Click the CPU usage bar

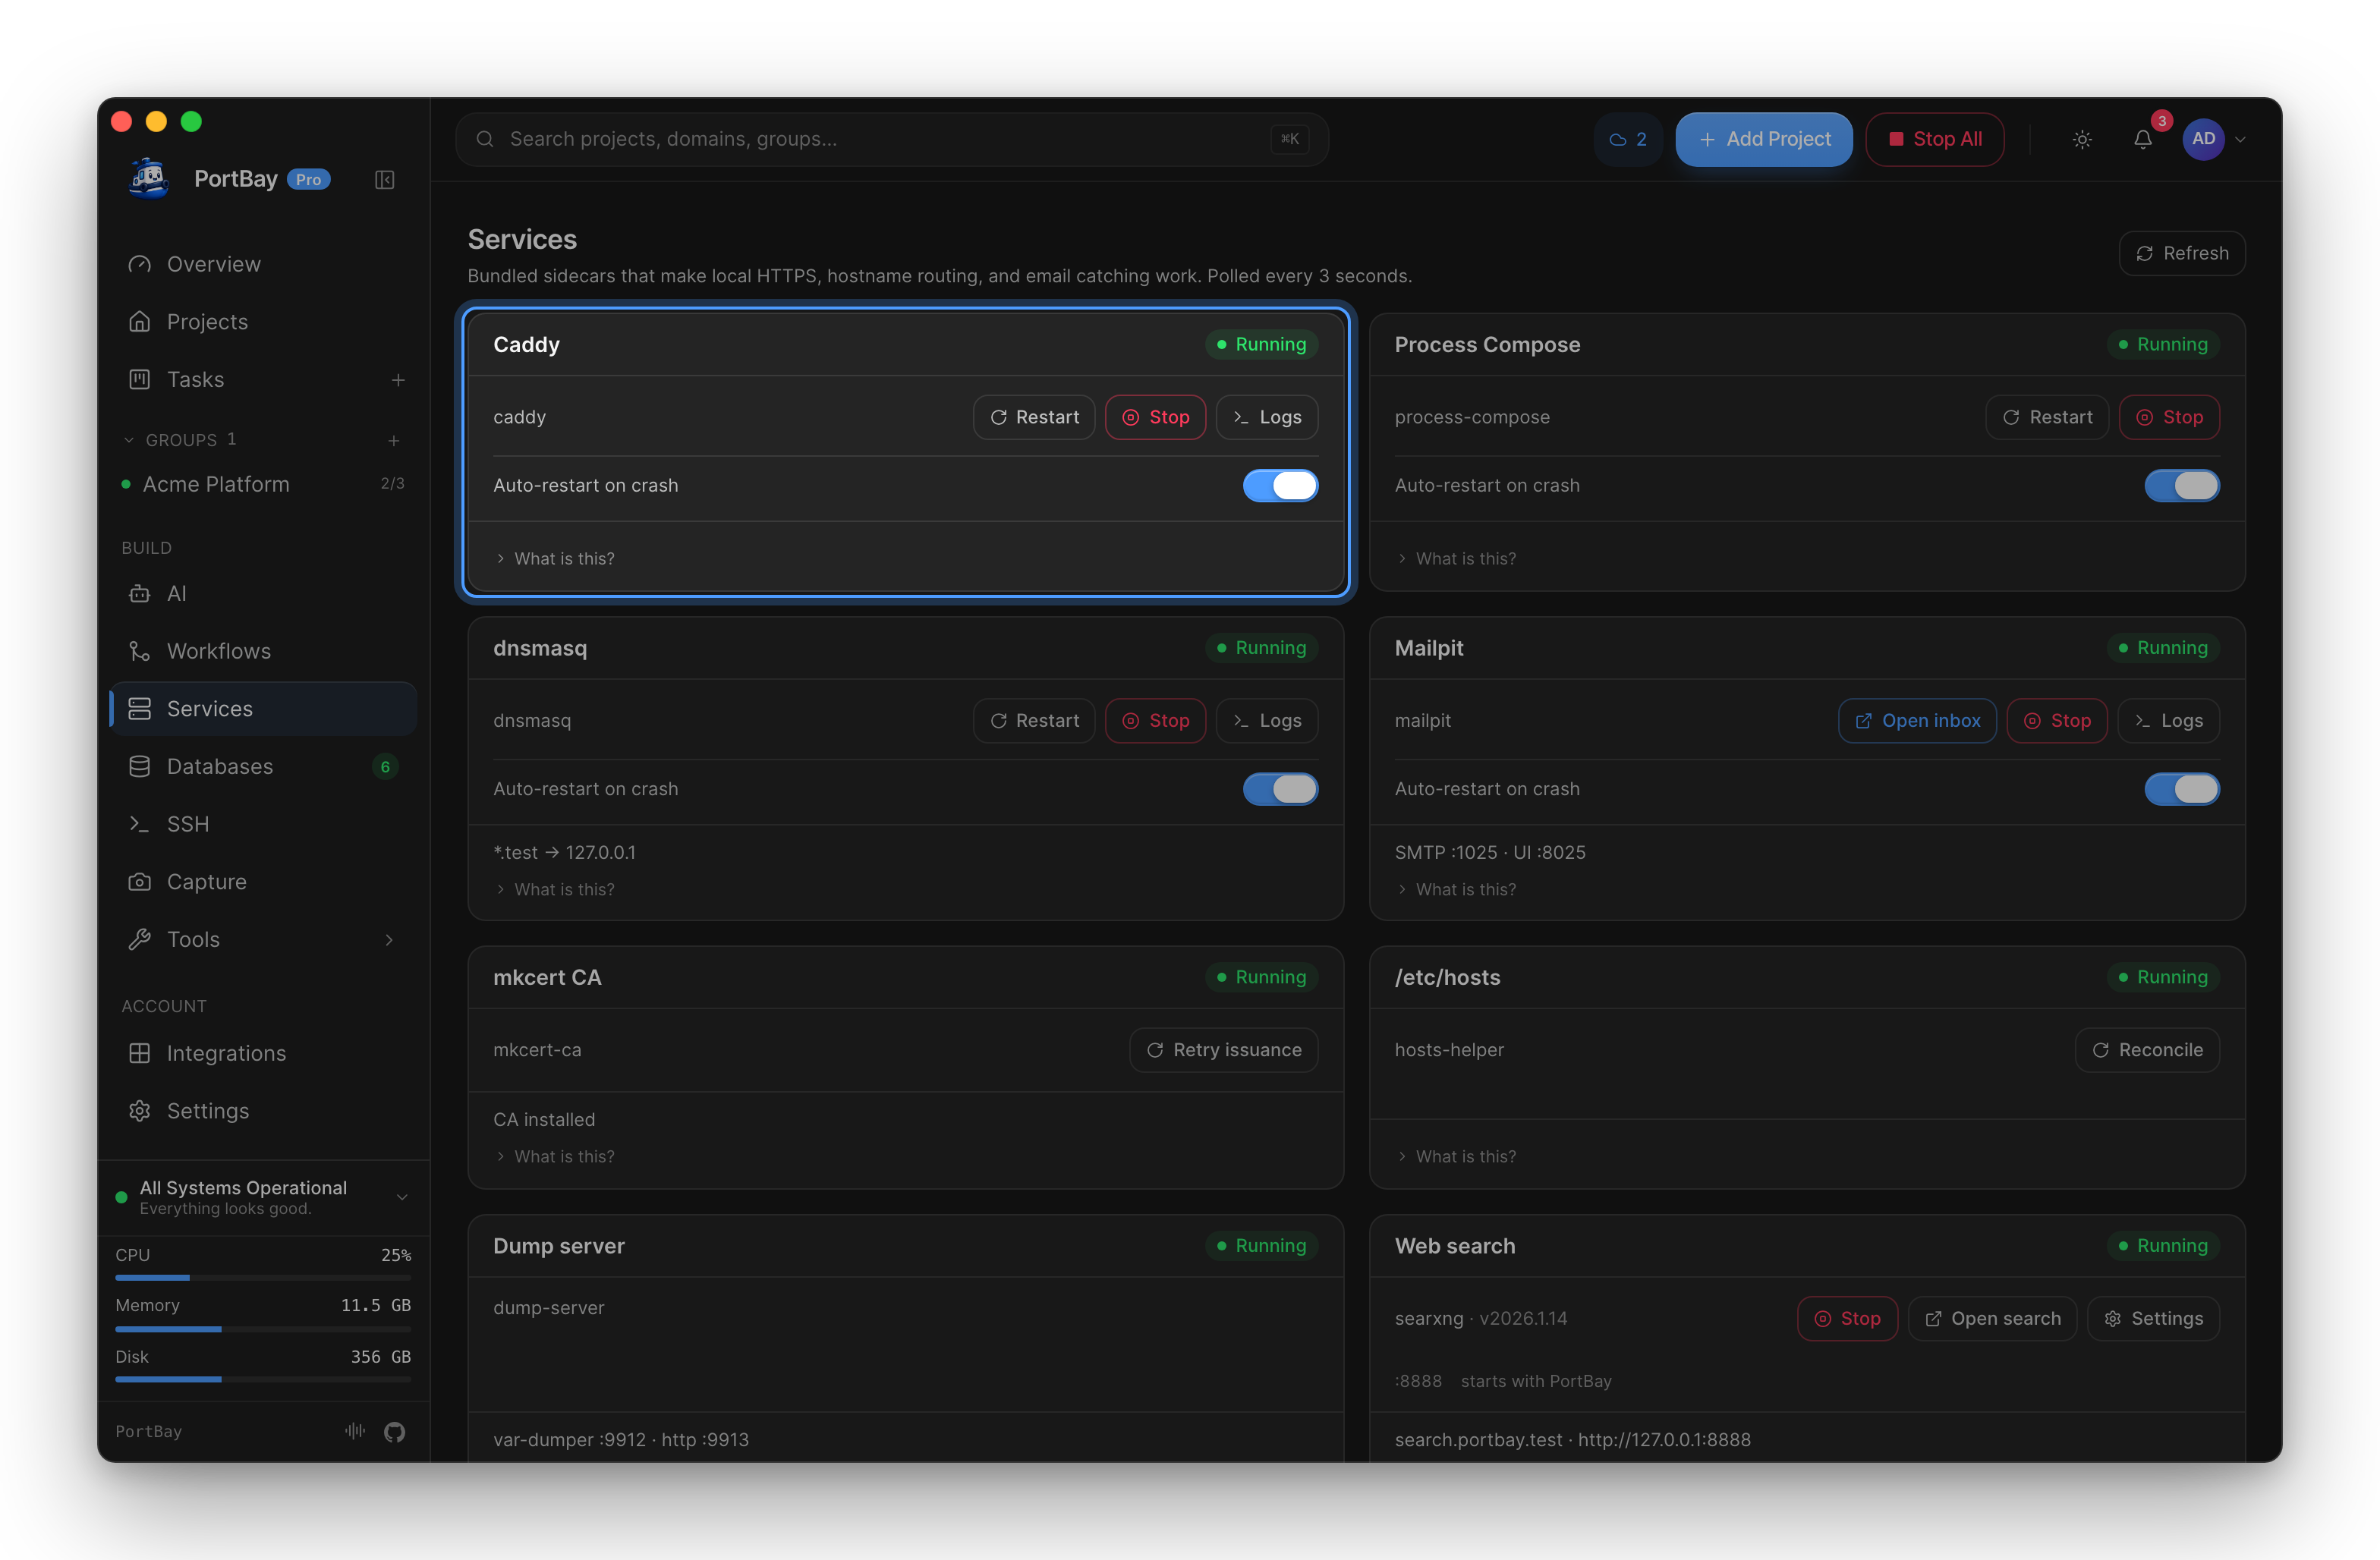263,1278
